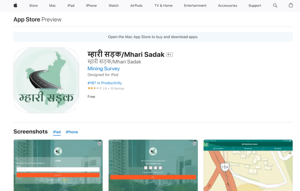Screen dimensions: 300x191
Task: Go to the iPad navigation item
Action: coord(71,6)
